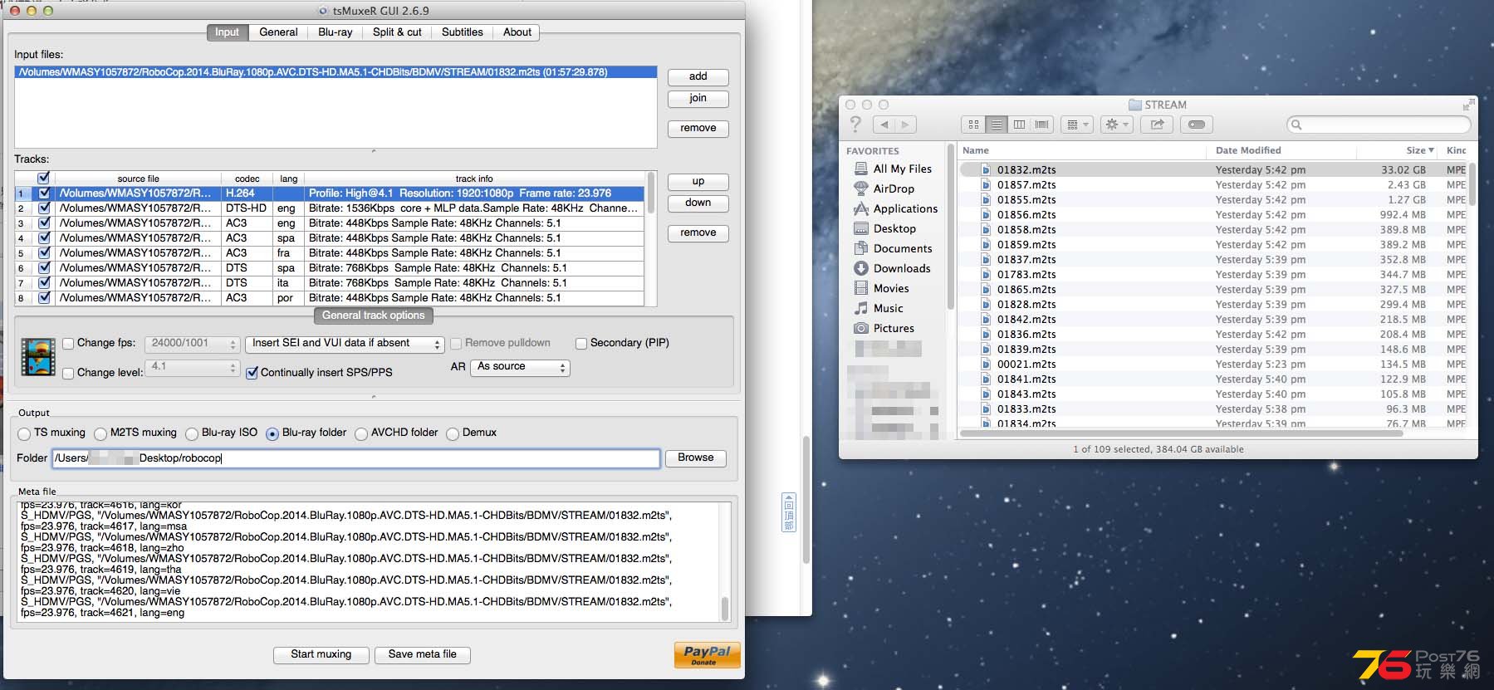Image resolution: width=1494 pixels, height=690 pixels.
Task: Click Browse for output folder
Action: [x=696, y=458]
